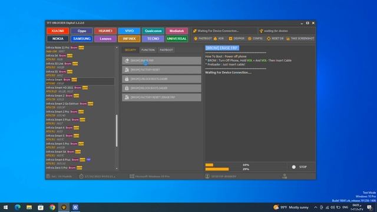Select Infinix S5 Lite model
Image resolution: width=377 pixels, height=212 pixels.
point(80,65)
